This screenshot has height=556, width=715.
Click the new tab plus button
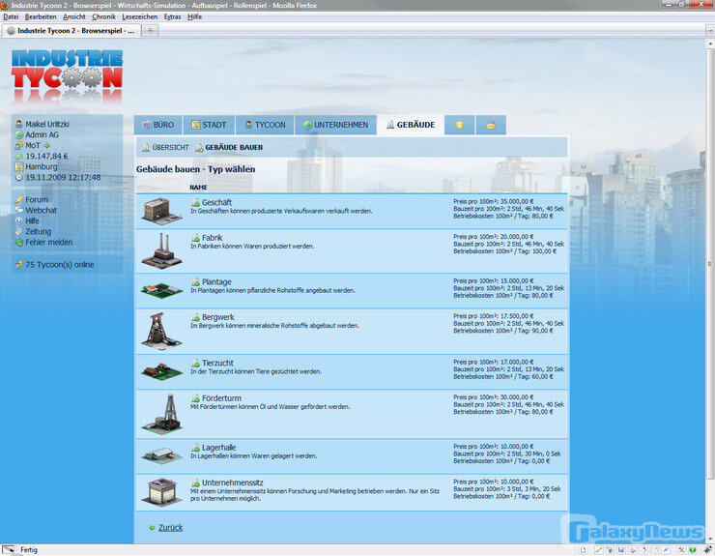[x=150, y=31]
